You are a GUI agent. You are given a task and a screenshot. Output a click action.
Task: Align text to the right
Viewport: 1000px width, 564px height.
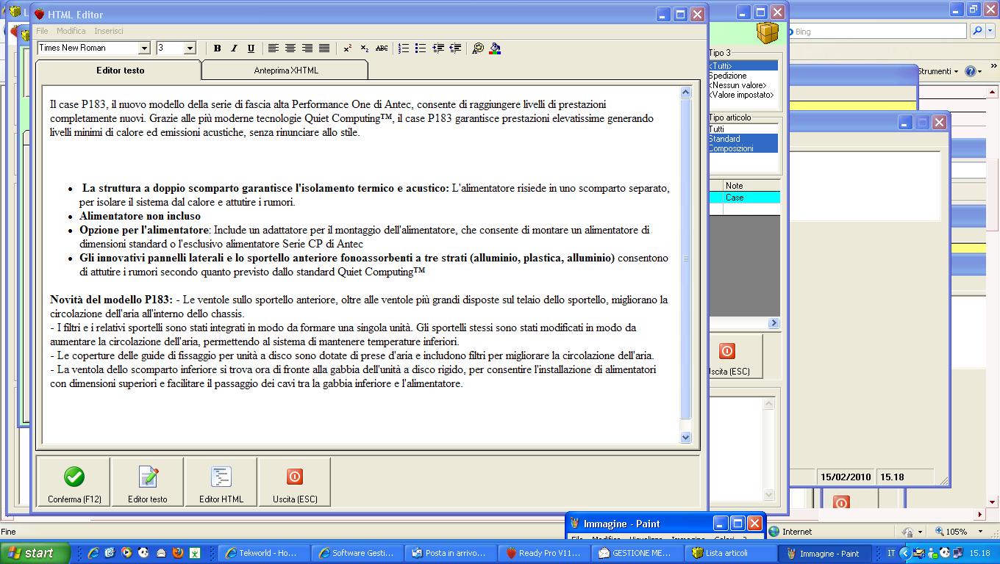coord(307,48)
